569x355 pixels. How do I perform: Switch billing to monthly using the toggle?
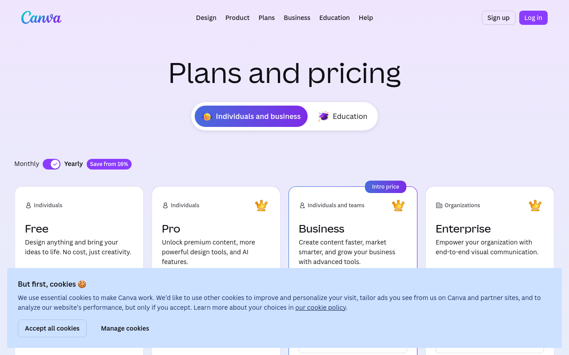click(52, 164)
